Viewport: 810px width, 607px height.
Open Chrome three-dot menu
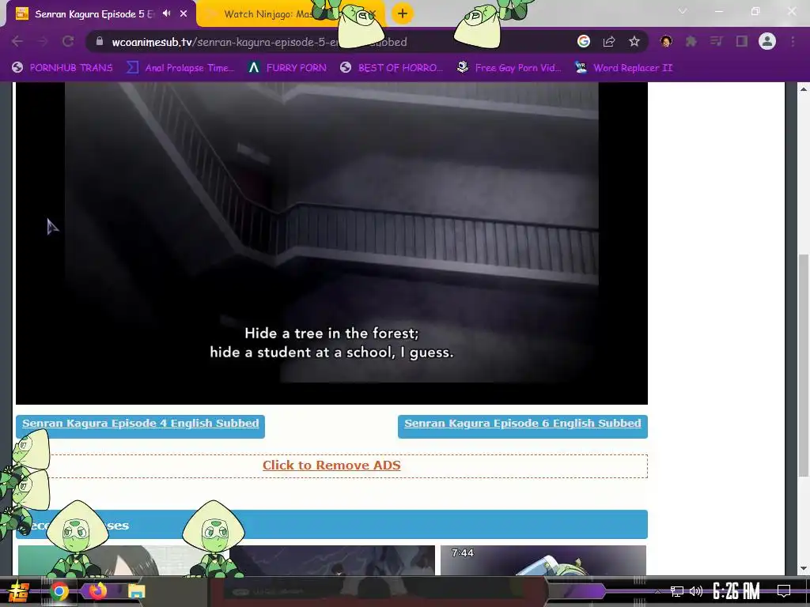tap(793, 41)
